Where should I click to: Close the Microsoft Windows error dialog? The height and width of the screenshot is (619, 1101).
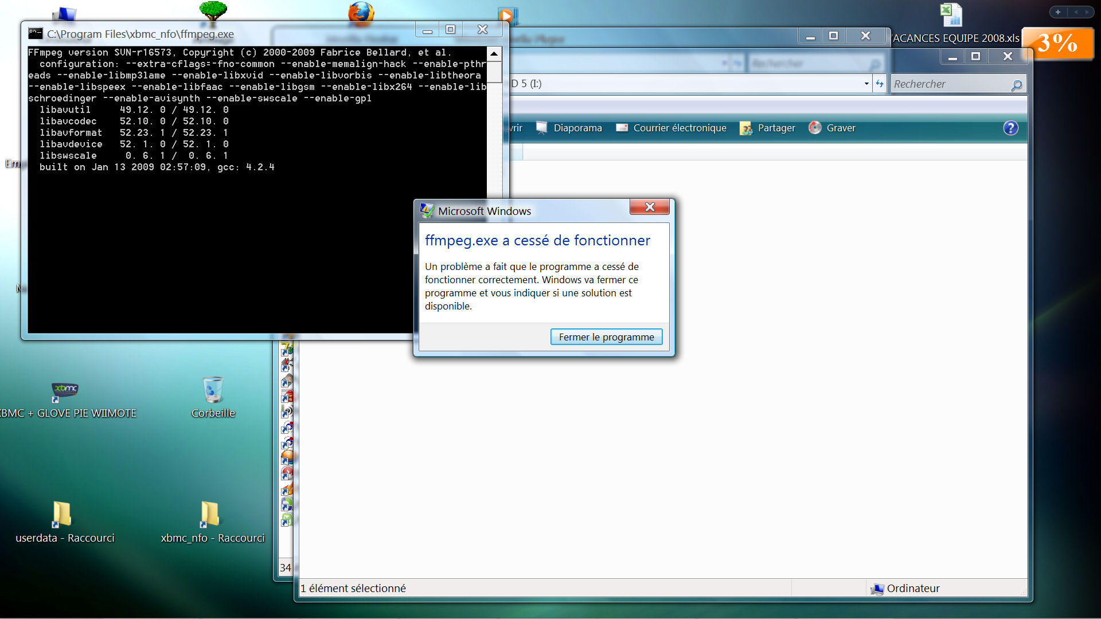click(x=650, y=207)
